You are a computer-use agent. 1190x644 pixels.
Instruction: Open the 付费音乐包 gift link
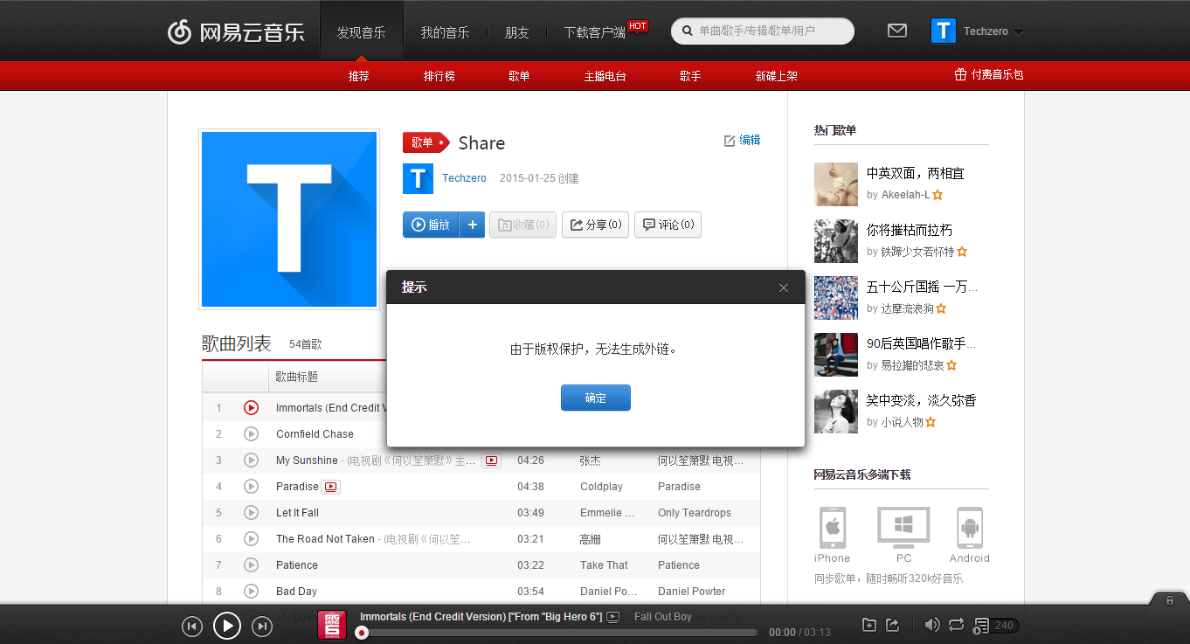tap(989, 75)
